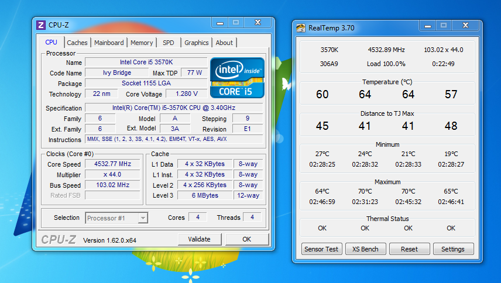Click fourth core temperature 57
This screenshot has width=501, height=283.
coord(451,95)
